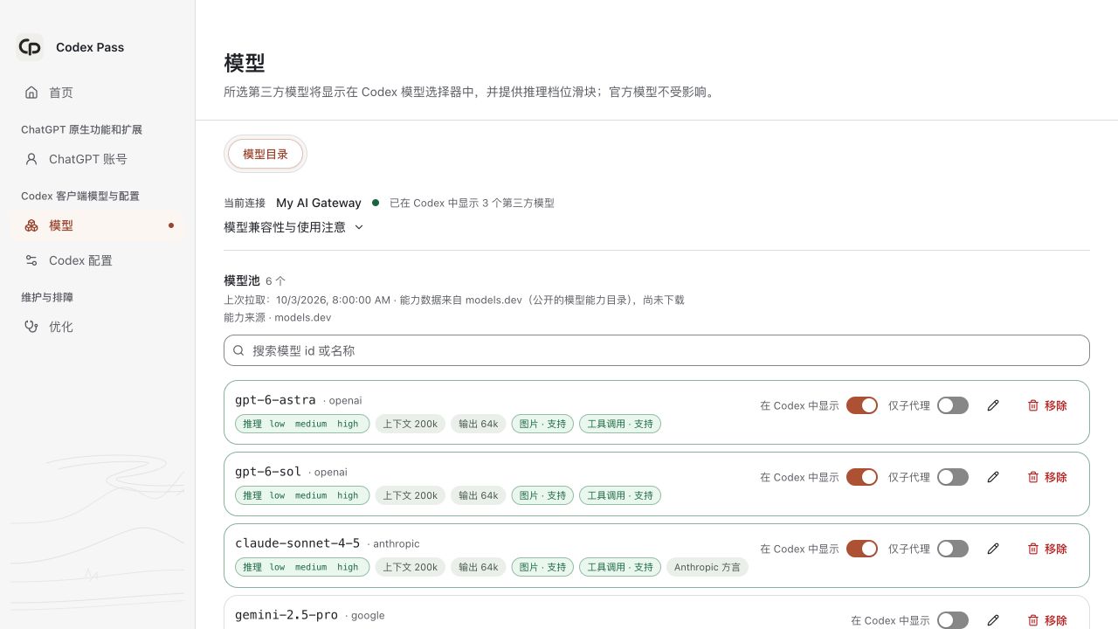
Task: Open the 优化 sidebar item
Action: [x=97, y=327]
